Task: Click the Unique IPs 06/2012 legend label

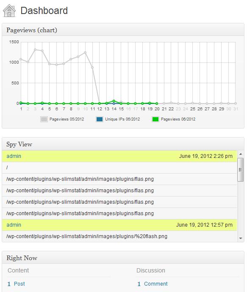Action: point(122,119)
